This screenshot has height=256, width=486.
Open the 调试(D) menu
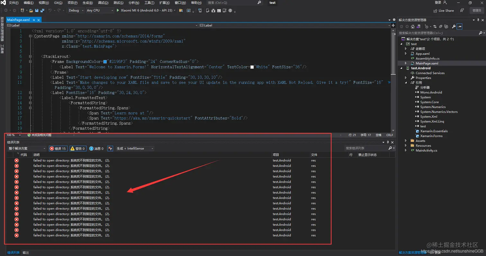pos(103,3)
